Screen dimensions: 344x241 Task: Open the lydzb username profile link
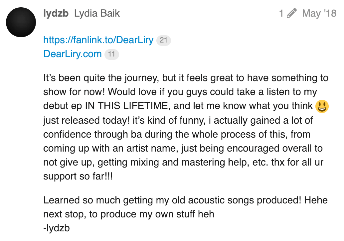point(56,13)
